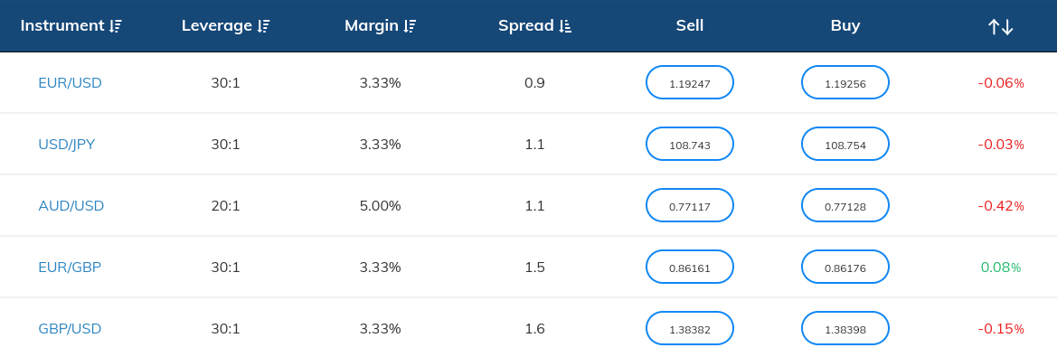The height and width of the screenshot is (357, 1057).
Task: Open the USD/JPY instrument link
Action: point(67,144)
